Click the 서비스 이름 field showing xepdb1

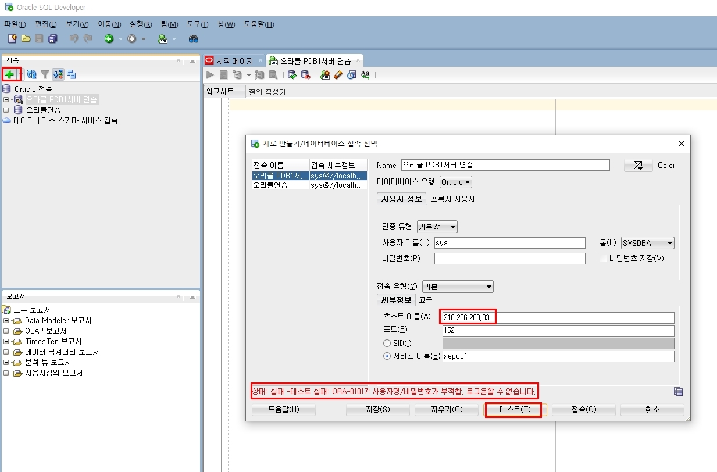click(558, 356)
